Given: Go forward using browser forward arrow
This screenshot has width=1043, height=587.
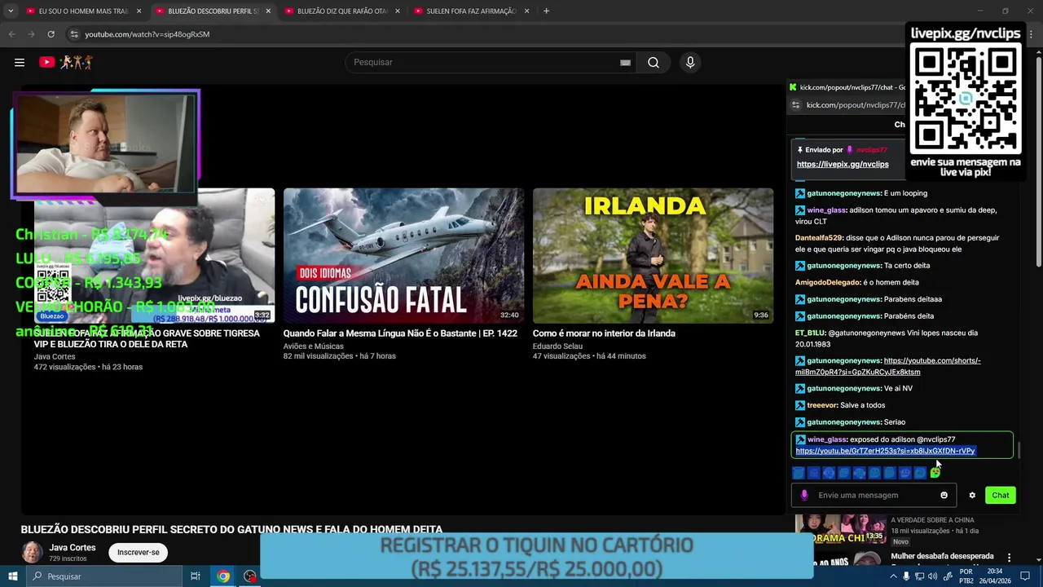Looking at the screenshot, I should tap(31, 34).
